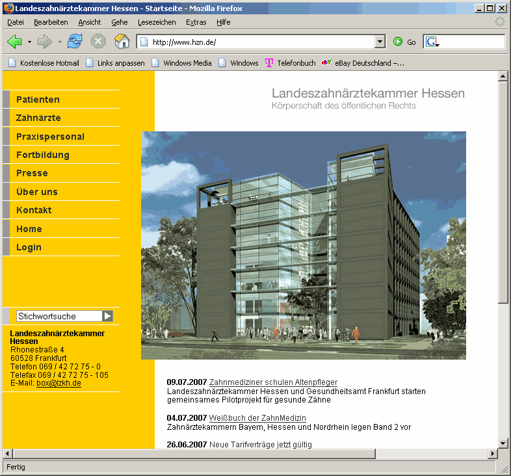Image resolution: width=511 pixels, height=476 pixels.
Task: Click the green Back arrow button
Action: [14, 42]
